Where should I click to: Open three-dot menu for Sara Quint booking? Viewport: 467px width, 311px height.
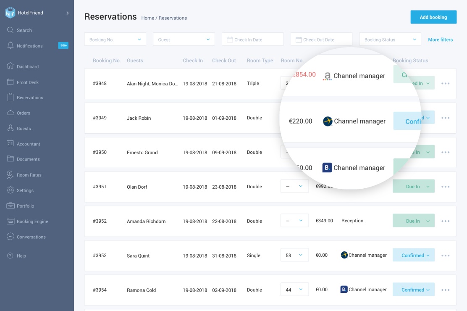click(445, 256)
